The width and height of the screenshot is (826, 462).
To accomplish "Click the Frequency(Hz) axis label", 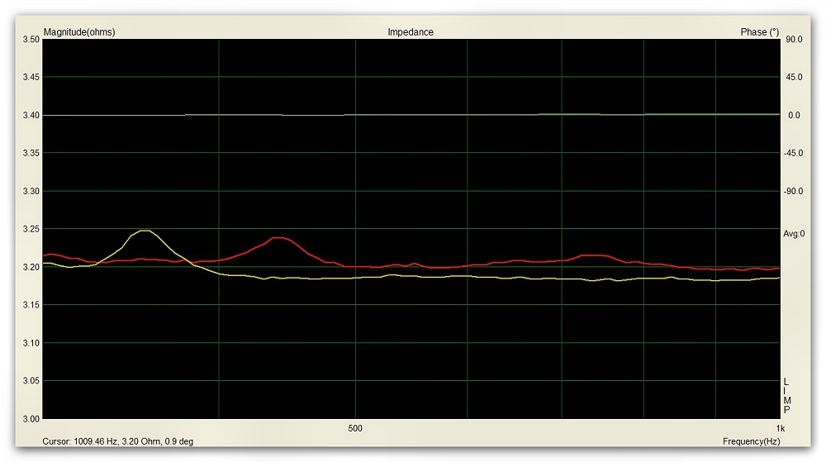I will click(751, 441).
